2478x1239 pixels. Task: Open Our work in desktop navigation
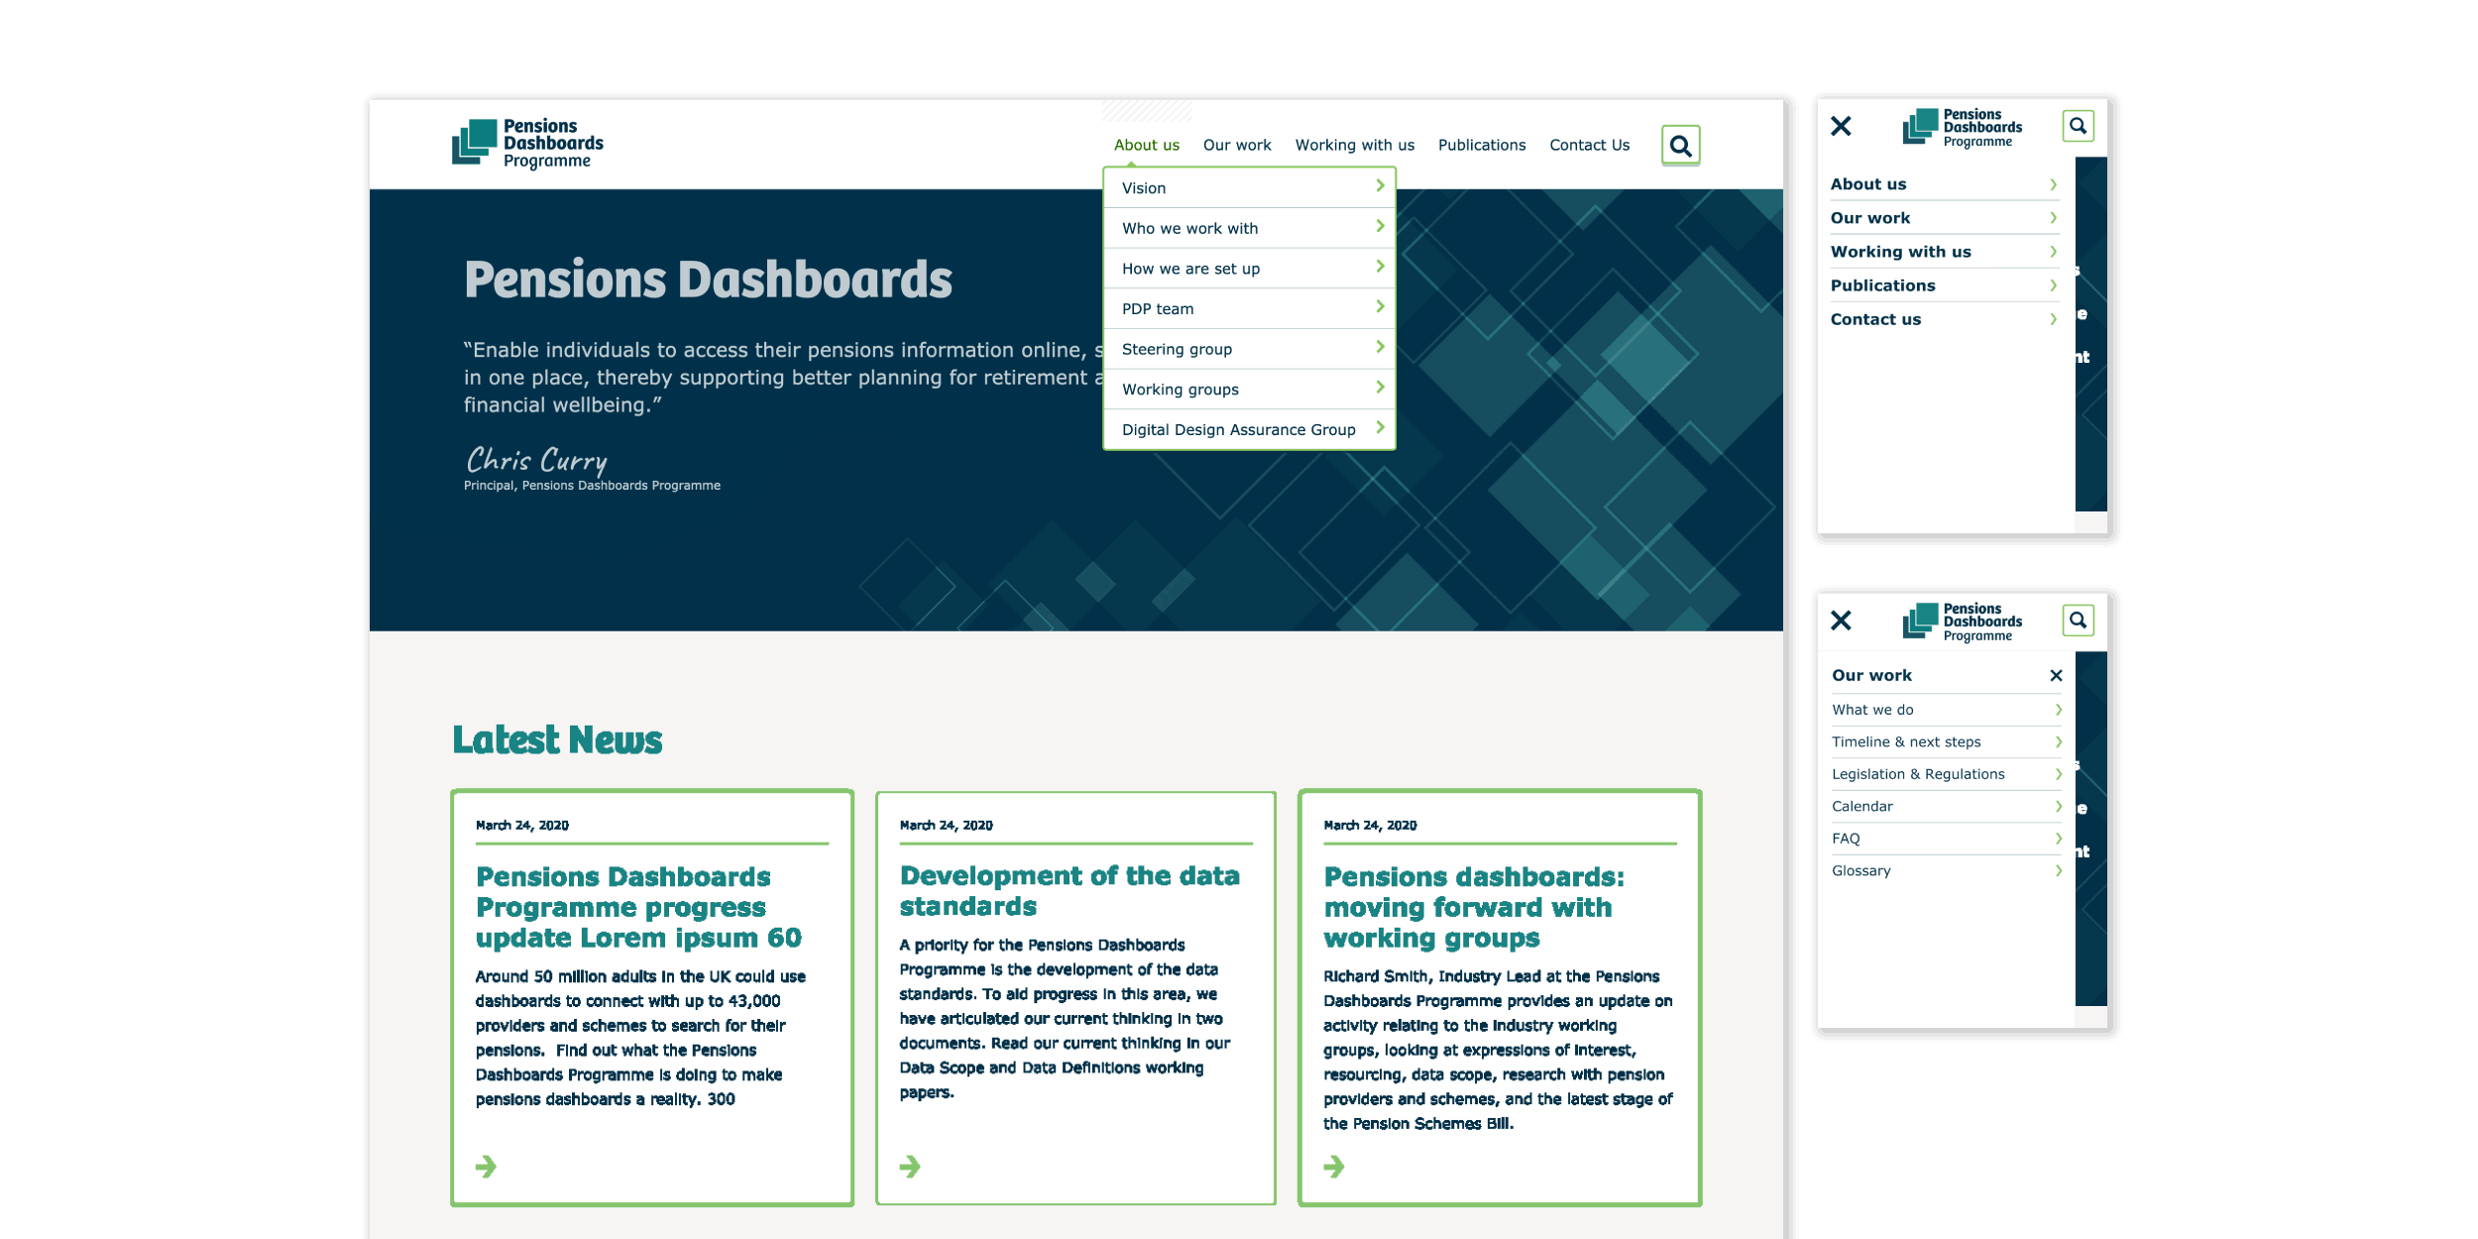(x=1237, y=145)
